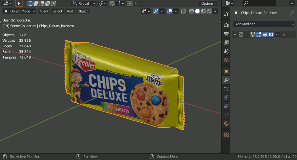Open the Global transform orientation dropdown
297x160 pixels.
[x=83, y=3]
